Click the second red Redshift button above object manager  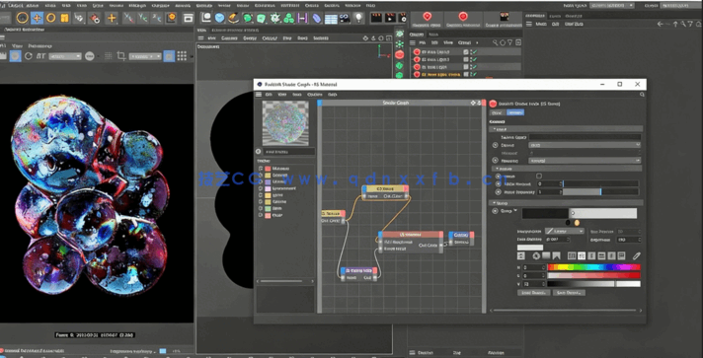tap(463, 20)
